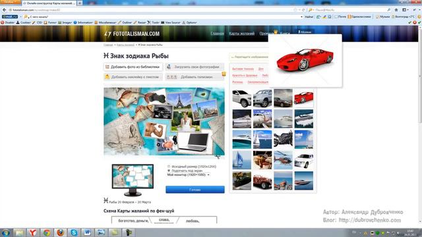Open a new tab with the plus button
The width and height of the screenshot is (422, 237).
click(x=80, y=3)
